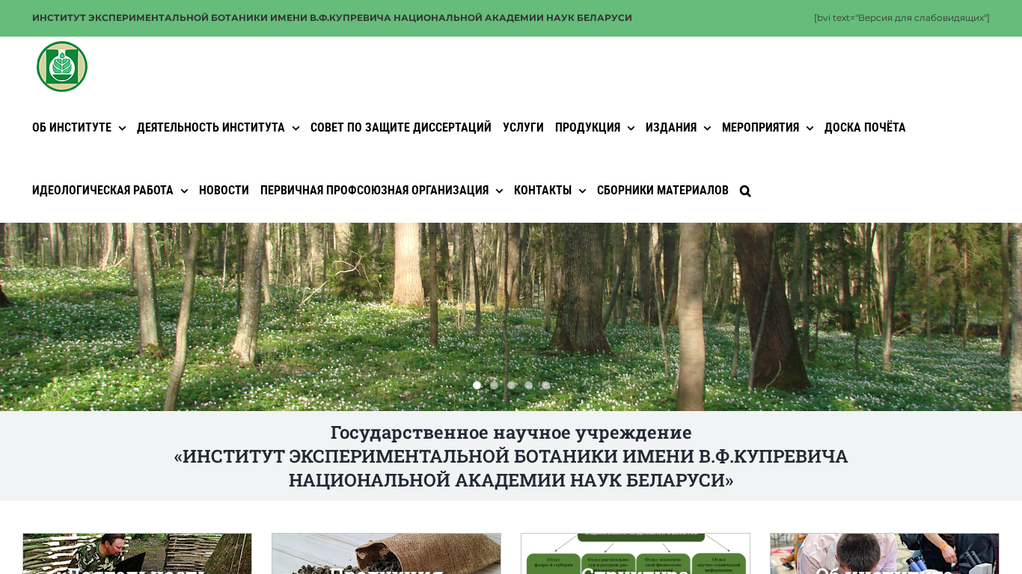Expand the Идеологическая работа submenu arrow
This screenshot has width=1022, height=574.
(184, 191)
